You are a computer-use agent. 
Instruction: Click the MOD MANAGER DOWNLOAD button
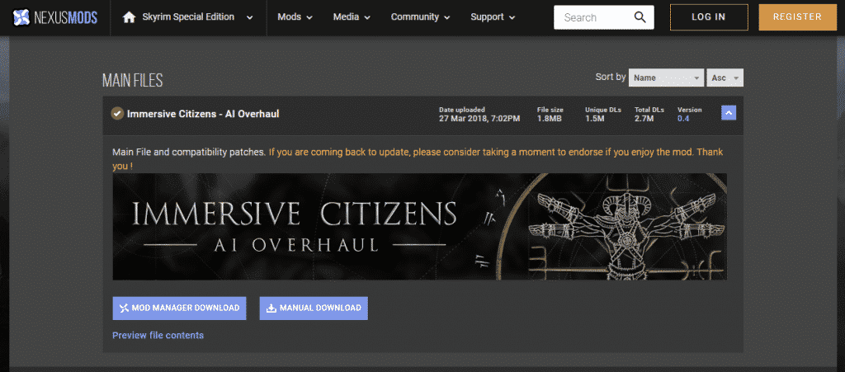pyautogui.click(x=179, y=308)
